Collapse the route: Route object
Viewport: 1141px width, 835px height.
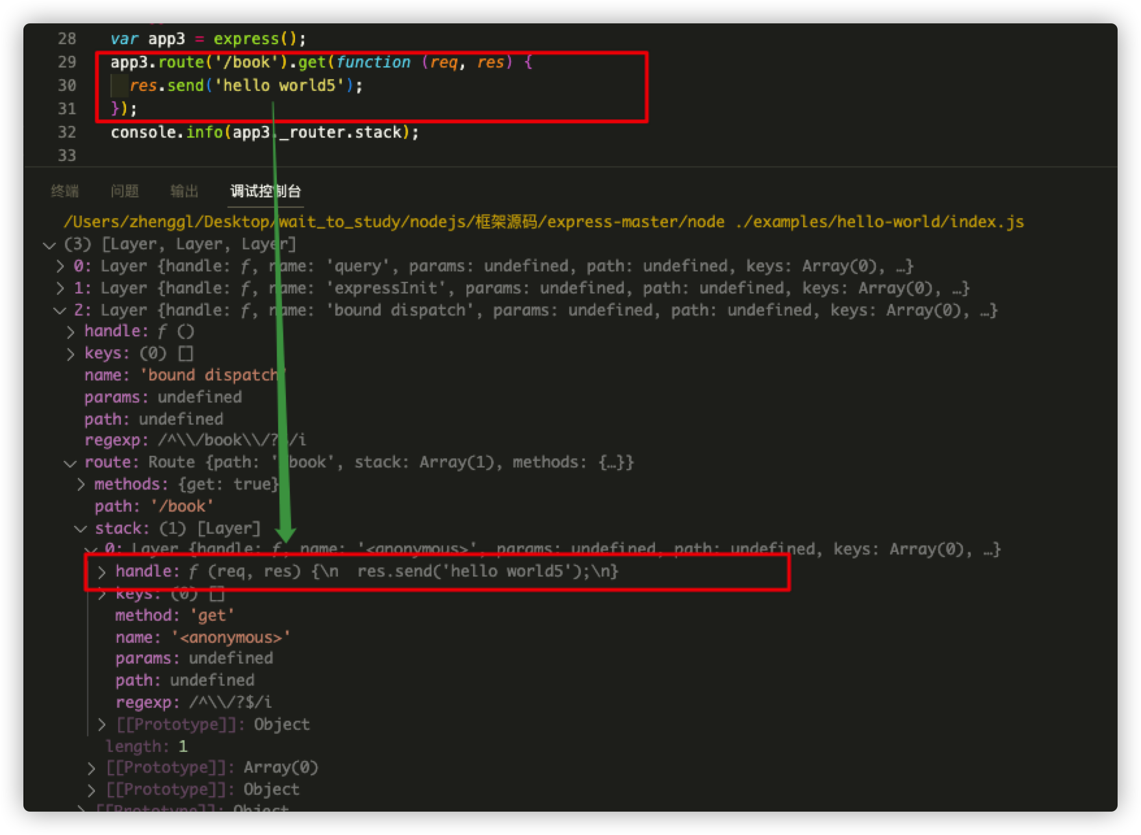pos(70,463)
